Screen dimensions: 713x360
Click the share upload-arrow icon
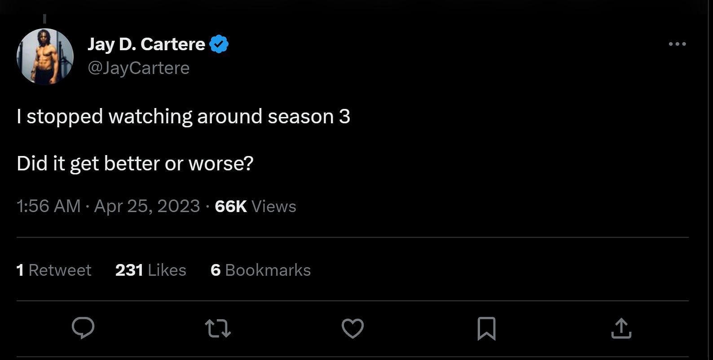[x=621, y=328]
